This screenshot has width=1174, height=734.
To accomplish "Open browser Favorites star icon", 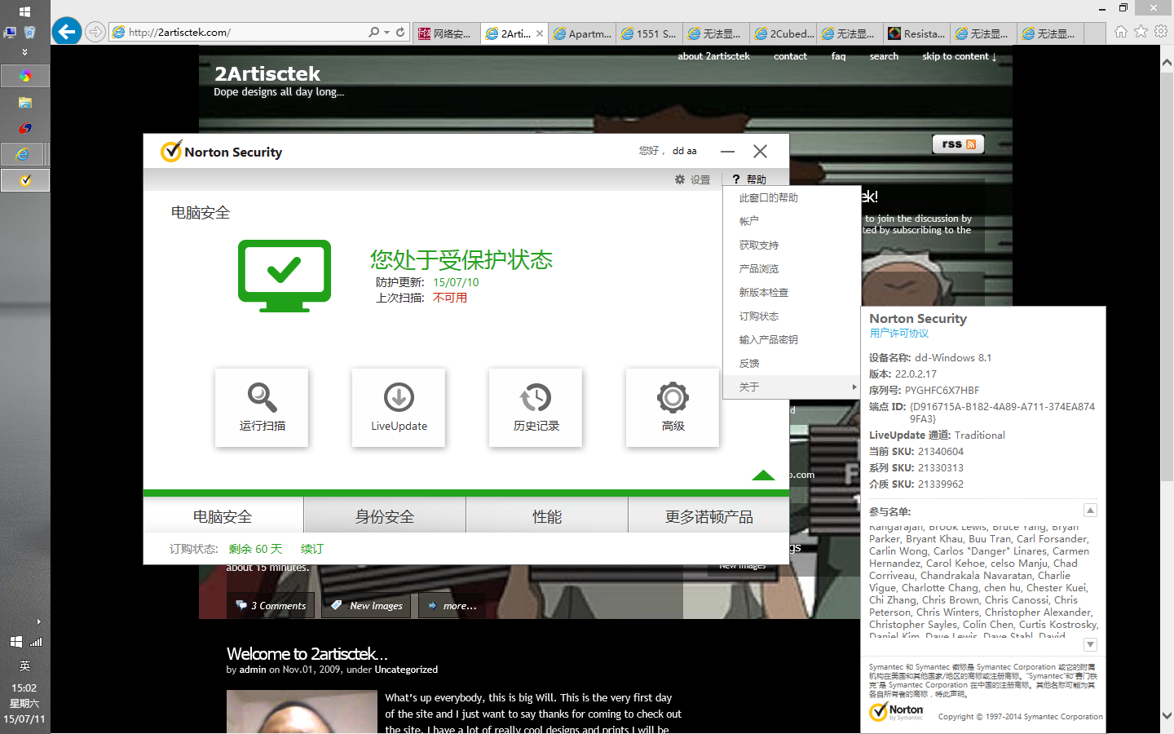I will pyautogui.click(x=1141, y=32).
